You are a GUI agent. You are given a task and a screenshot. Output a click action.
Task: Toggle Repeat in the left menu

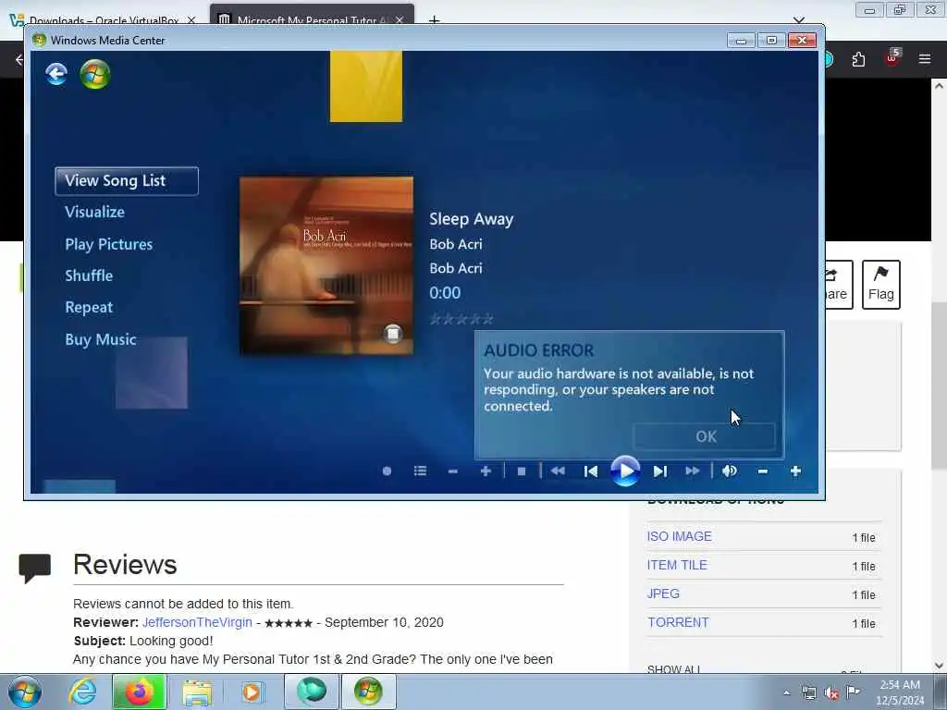click(89, 307)
